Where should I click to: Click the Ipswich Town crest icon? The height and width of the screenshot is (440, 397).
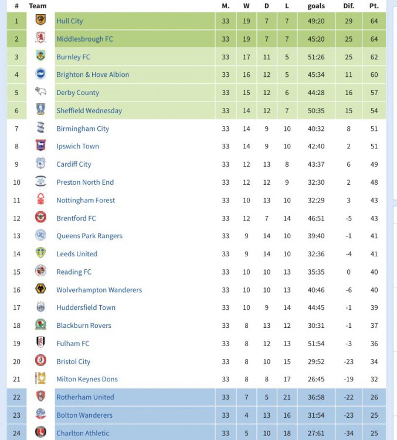40,146
